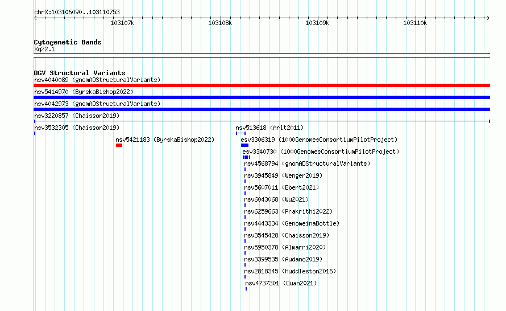Click the 103107k ruler label
The width and height of the screenshot is (506, 311).
(x=122, y=23)
